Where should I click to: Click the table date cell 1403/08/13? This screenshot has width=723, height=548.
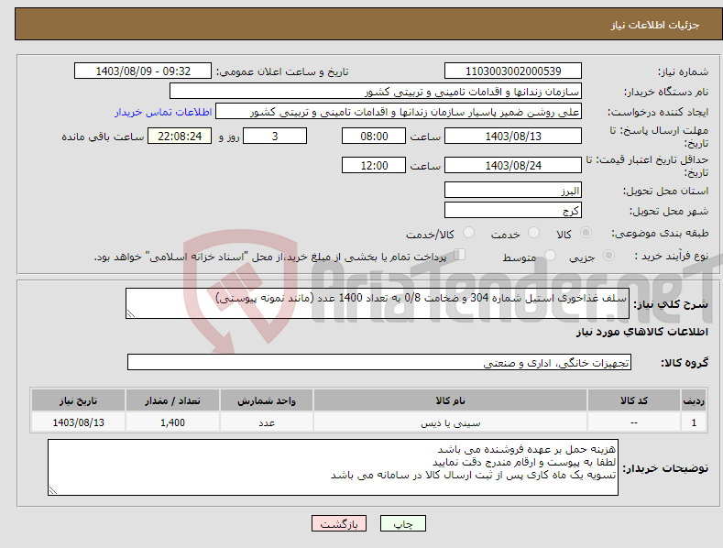[x=78, y=422]
